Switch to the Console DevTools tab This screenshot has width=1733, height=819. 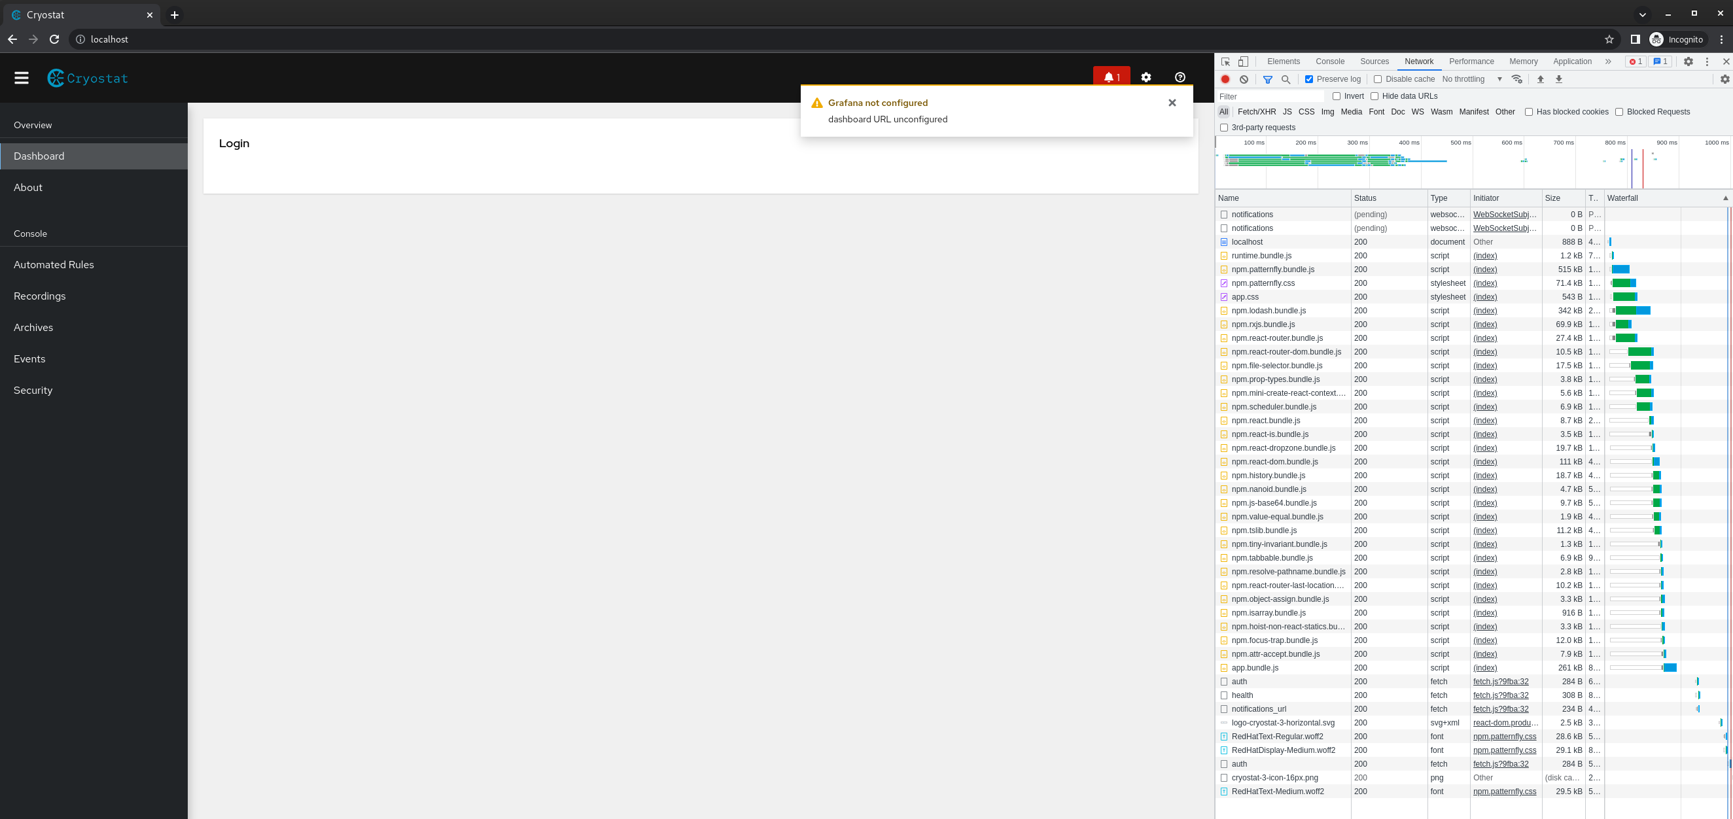[1329, 61]
